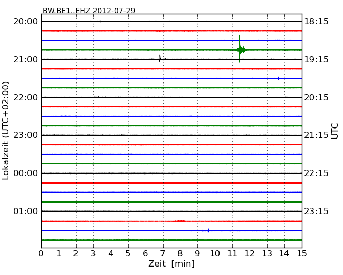
Task: Click the x-axis tick label 0
Action: (x=41, y=253)
